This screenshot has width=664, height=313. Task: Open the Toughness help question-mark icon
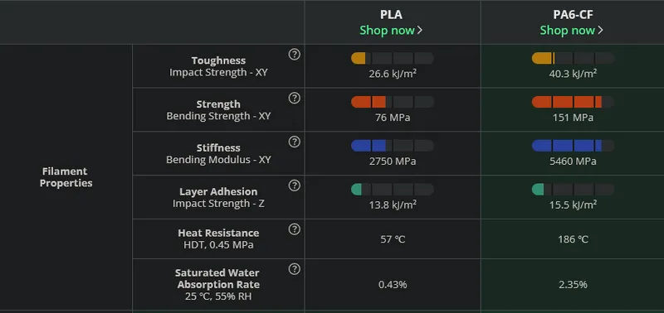(x=295, y=55)
